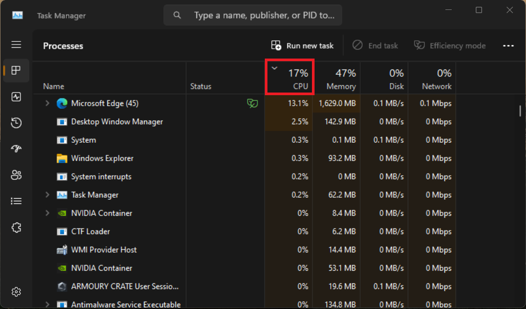Image resolution: width=526 pixels, height=309 pixels.
Task: Click the search box for processes
Action: (x=262, y=16)
